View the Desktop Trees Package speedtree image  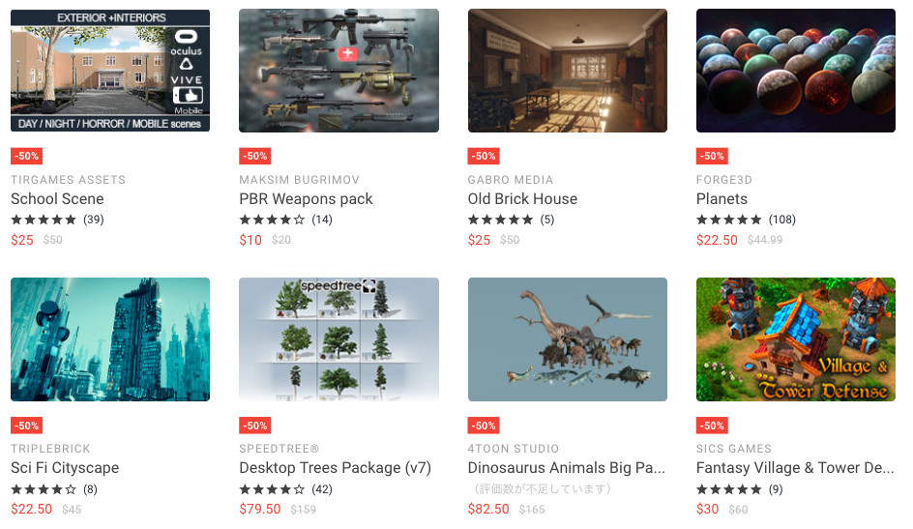(339, 339)
